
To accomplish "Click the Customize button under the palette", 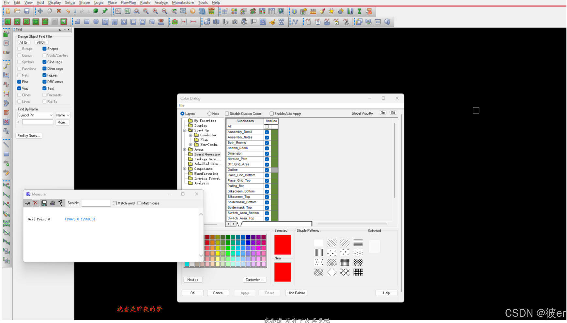I will (x=255, y=280).
